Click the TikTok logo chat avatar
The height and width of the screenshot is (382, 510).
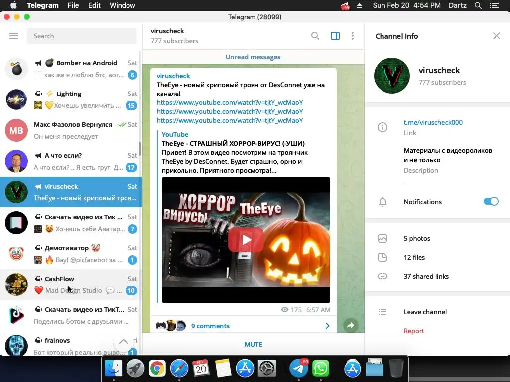click(16, 315)
